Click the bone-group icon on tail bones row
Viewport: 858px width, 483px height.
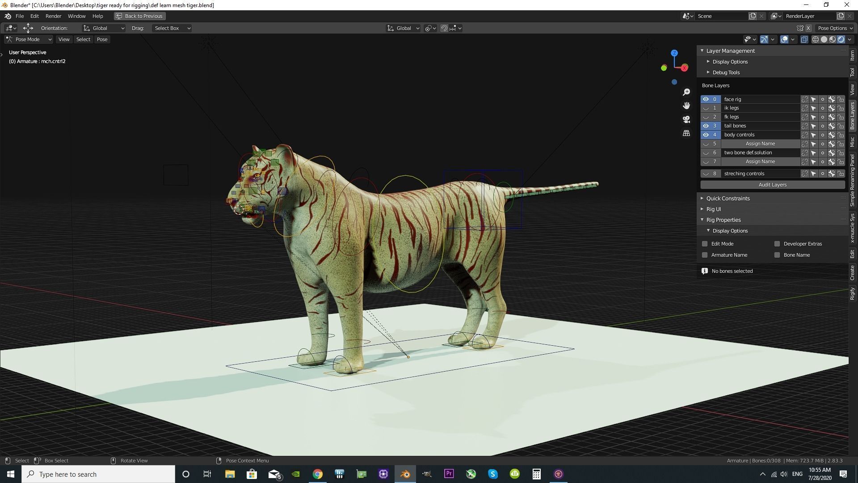click(x=832, y=126)
